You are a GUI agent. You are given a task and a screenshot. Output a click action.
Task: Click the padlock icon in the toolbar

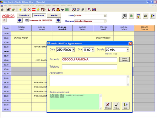click(x=2, y=10)
